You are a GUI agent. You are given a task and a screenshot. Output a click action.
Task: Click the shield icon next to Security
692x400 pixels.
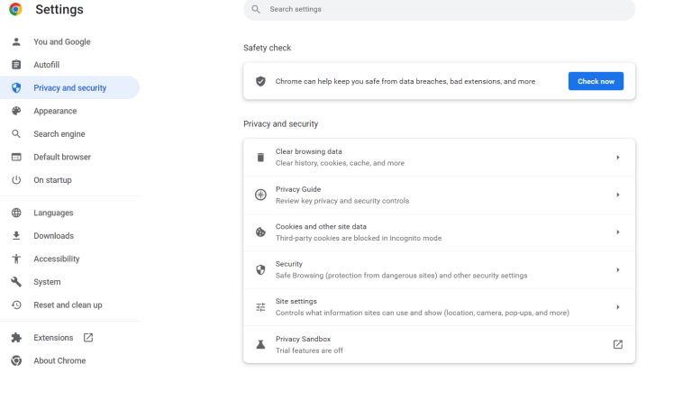pyautogui.click(x=260, y=269)
